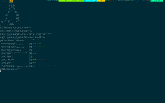Select the highlighted orange active workspace
The image size is (165, 103).
[11, 1]
